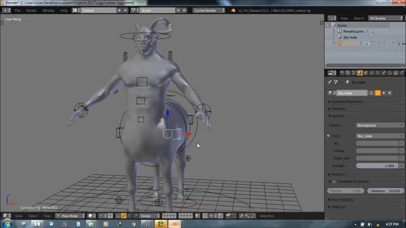Select the highlighted armature object in outliner
This screenshot has width=406, height=228.
(351, 44)
